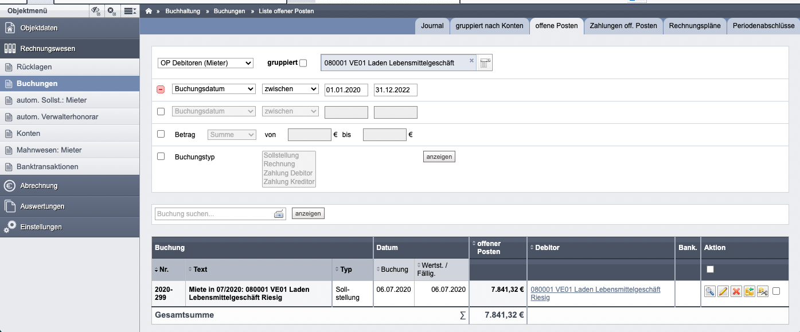
Task: Open Mahnwesen: Mieter in sidebar
Action: (69, 150)
